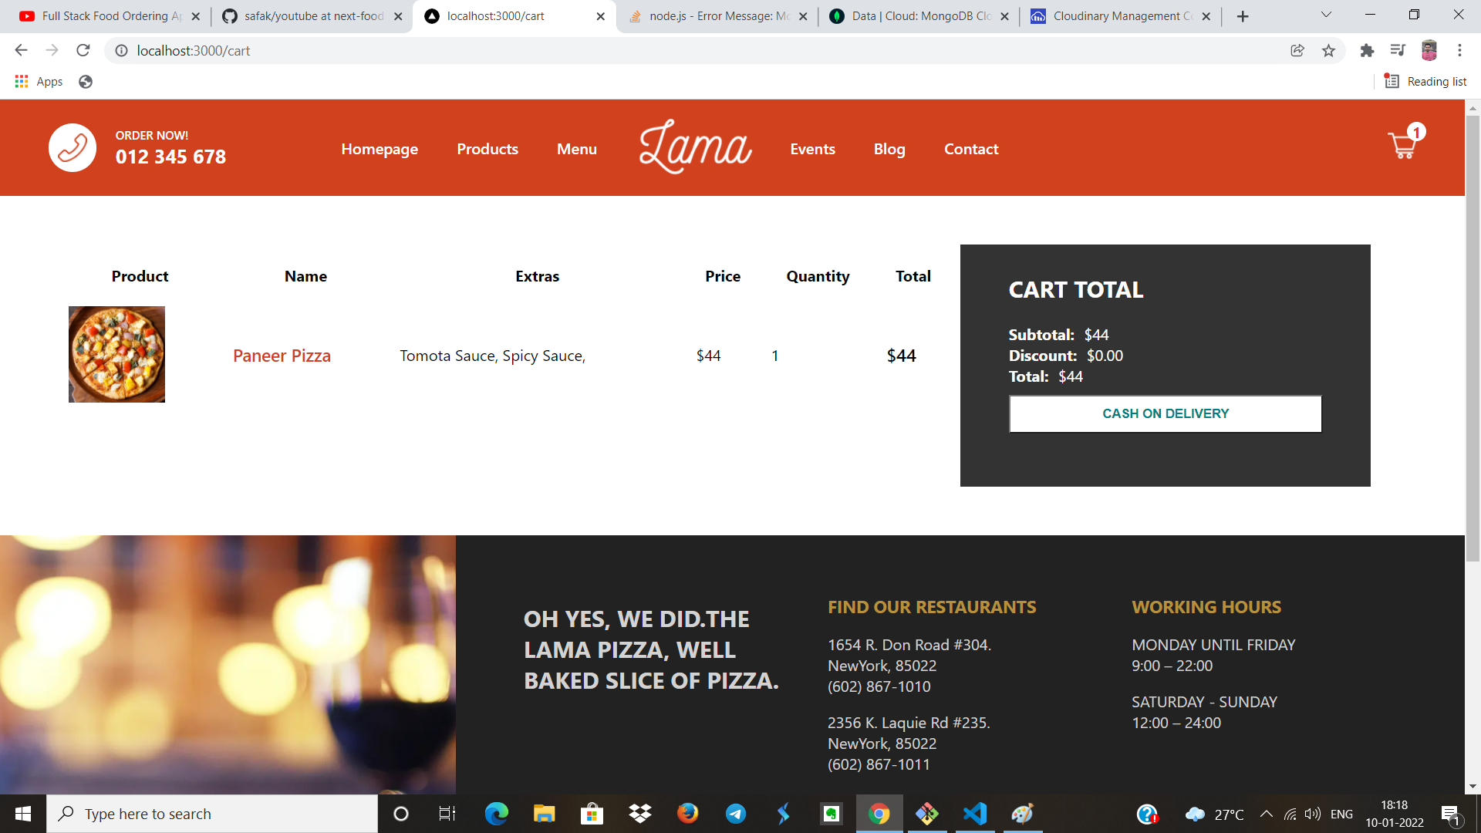Open the browser extensions puzzle icon

[x=1367, y=51]
